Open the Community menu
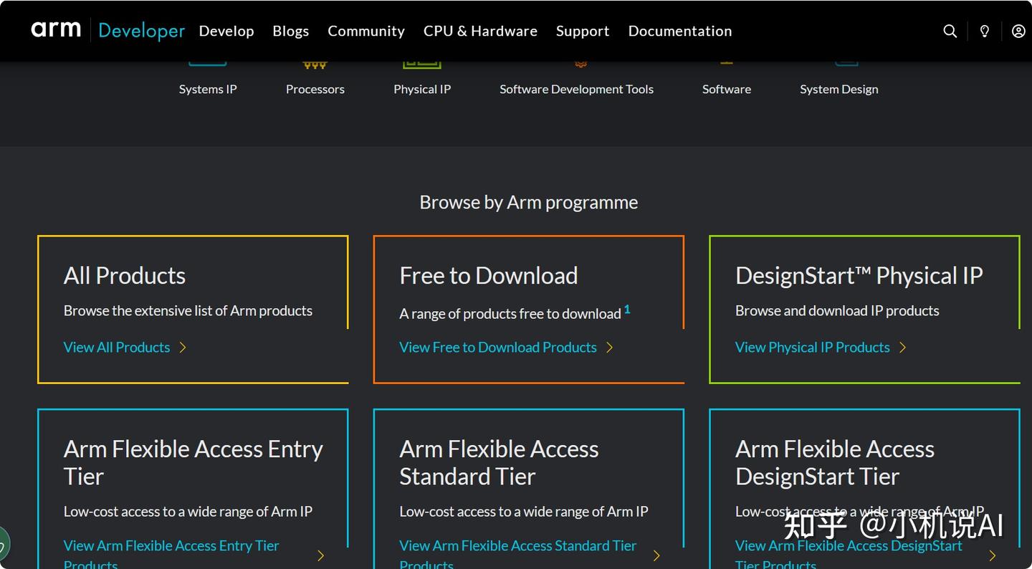Viewport: 1032px width, 569px height. (x=366, y=31)
